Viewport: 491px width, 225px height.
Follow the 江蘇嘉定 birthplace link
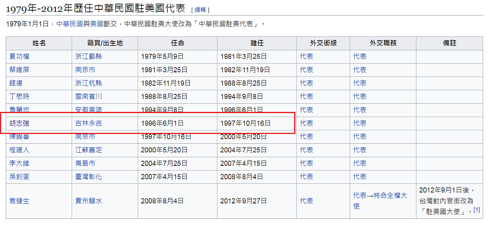point(89,150)
